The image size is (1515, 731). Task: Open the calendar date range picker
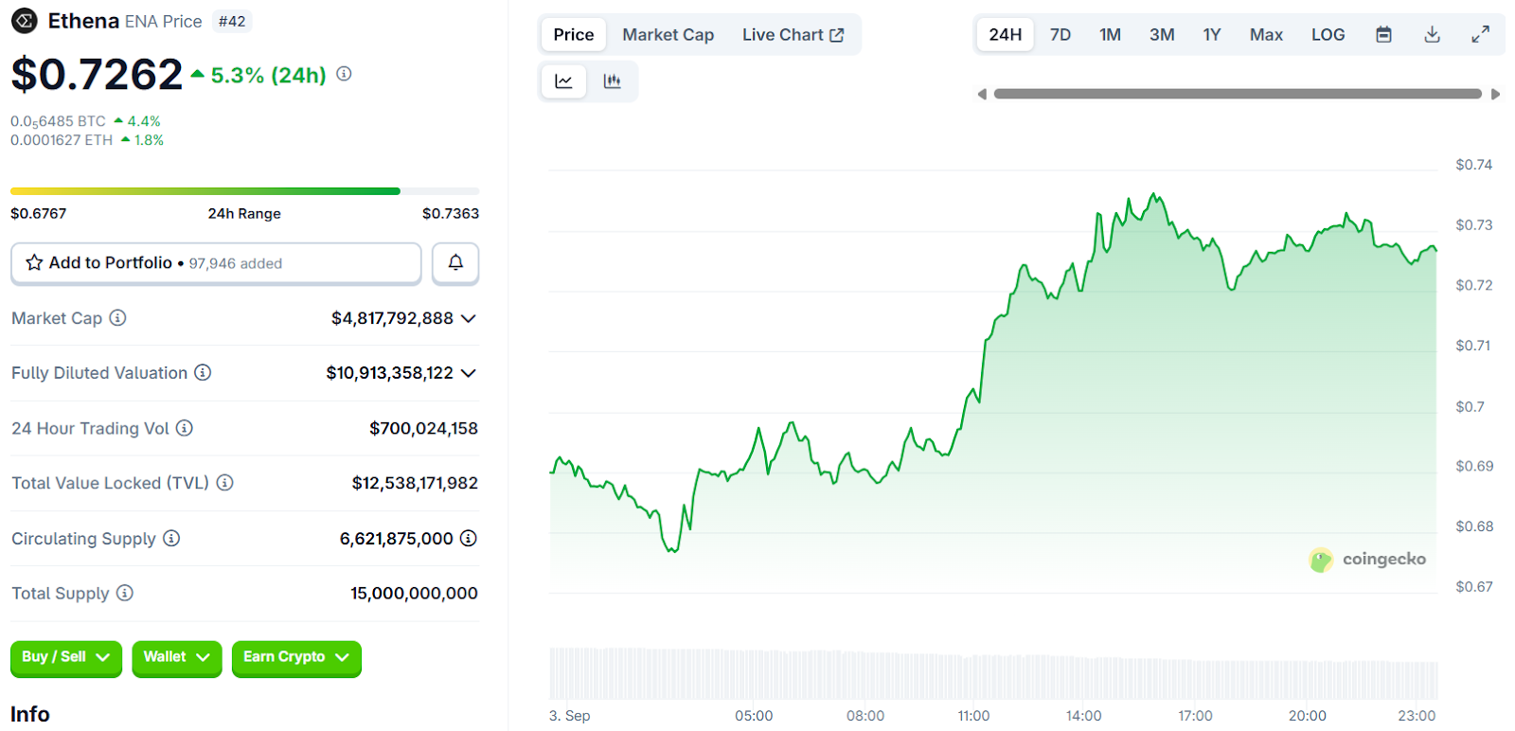click(1383, 35)
